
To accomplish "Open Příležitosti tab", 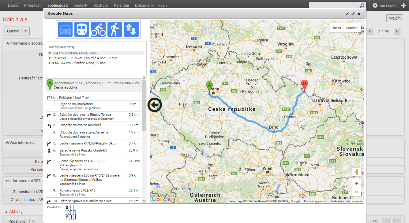I will point(33,5).
